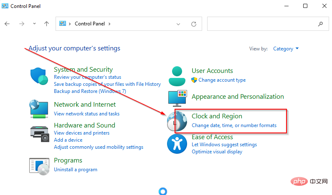
Task: Click inside the Control Panel search box
Action: 261,24
